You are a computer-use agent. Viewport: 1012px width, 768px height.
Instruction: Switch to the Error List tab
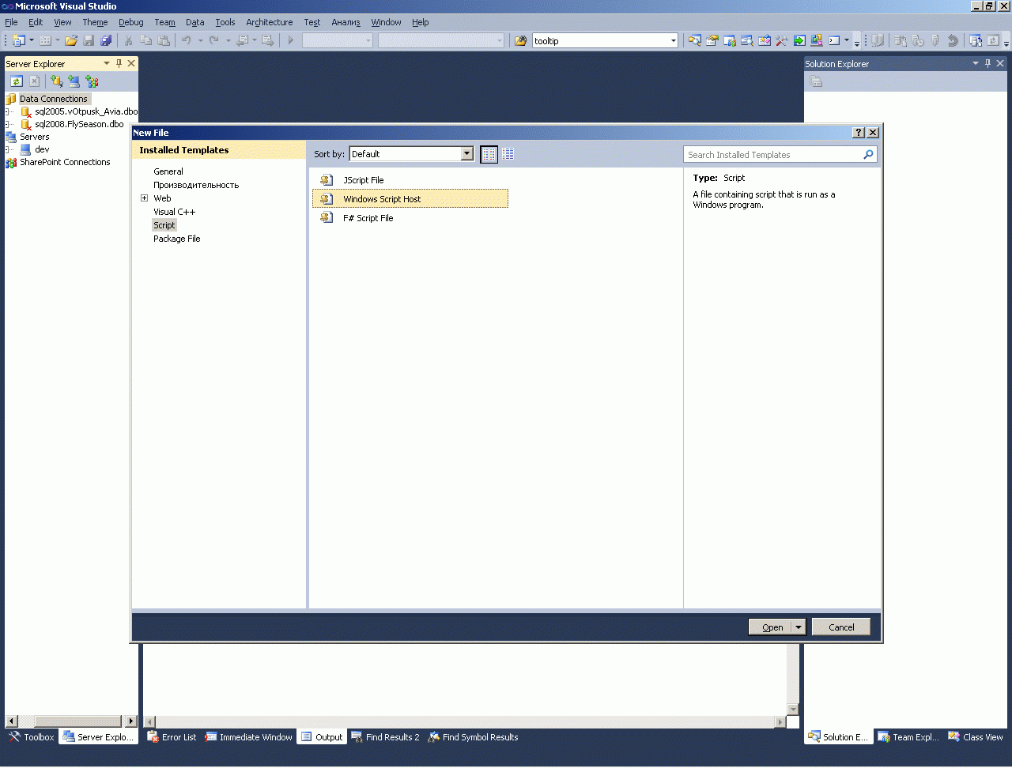click(172, 737)
